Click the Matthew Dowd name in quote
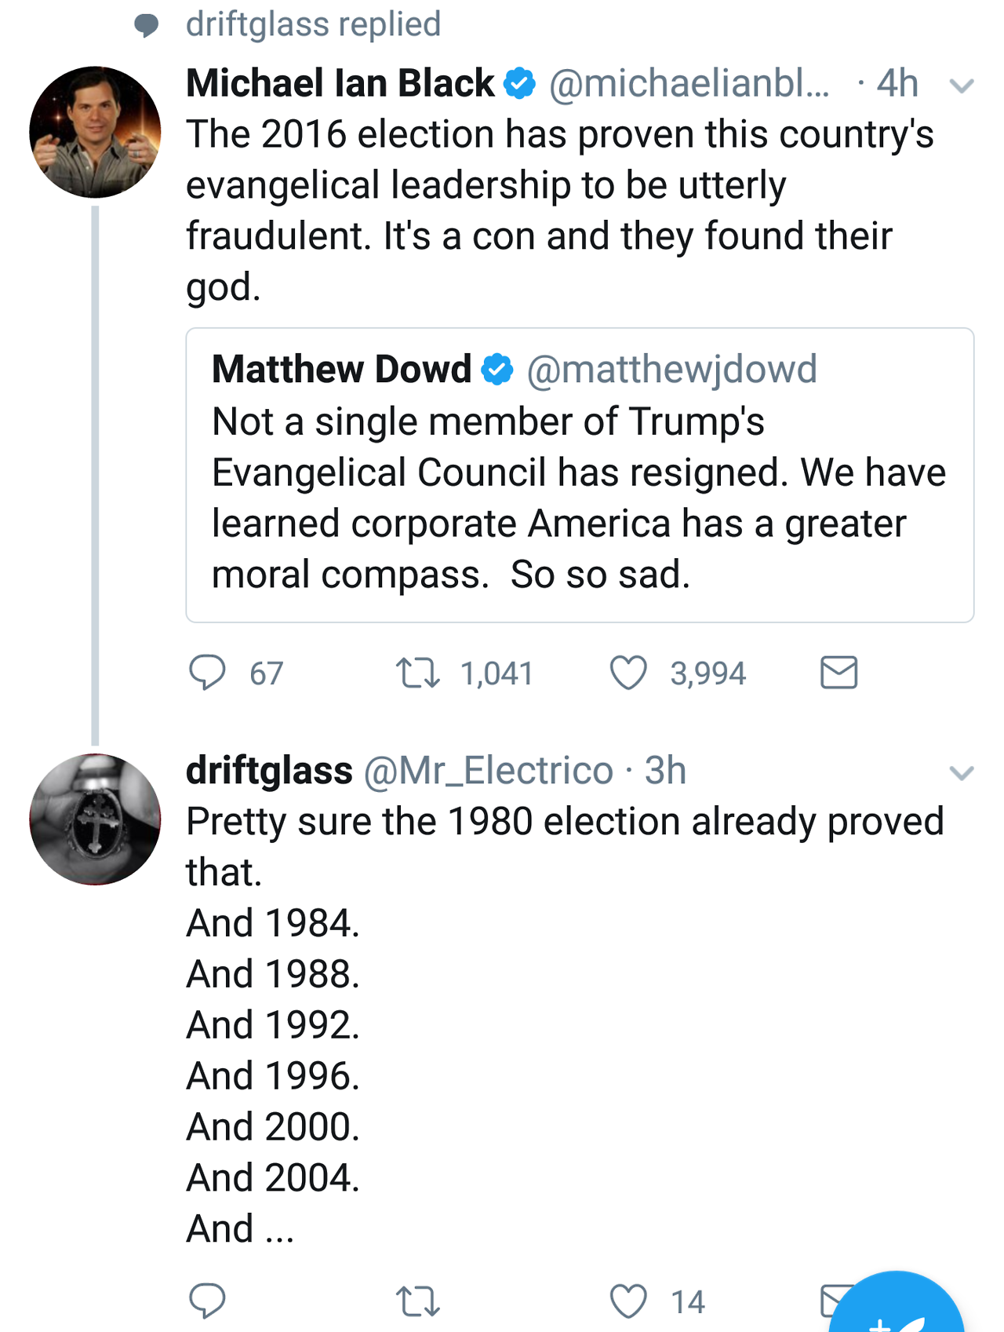 click(341, 369)
